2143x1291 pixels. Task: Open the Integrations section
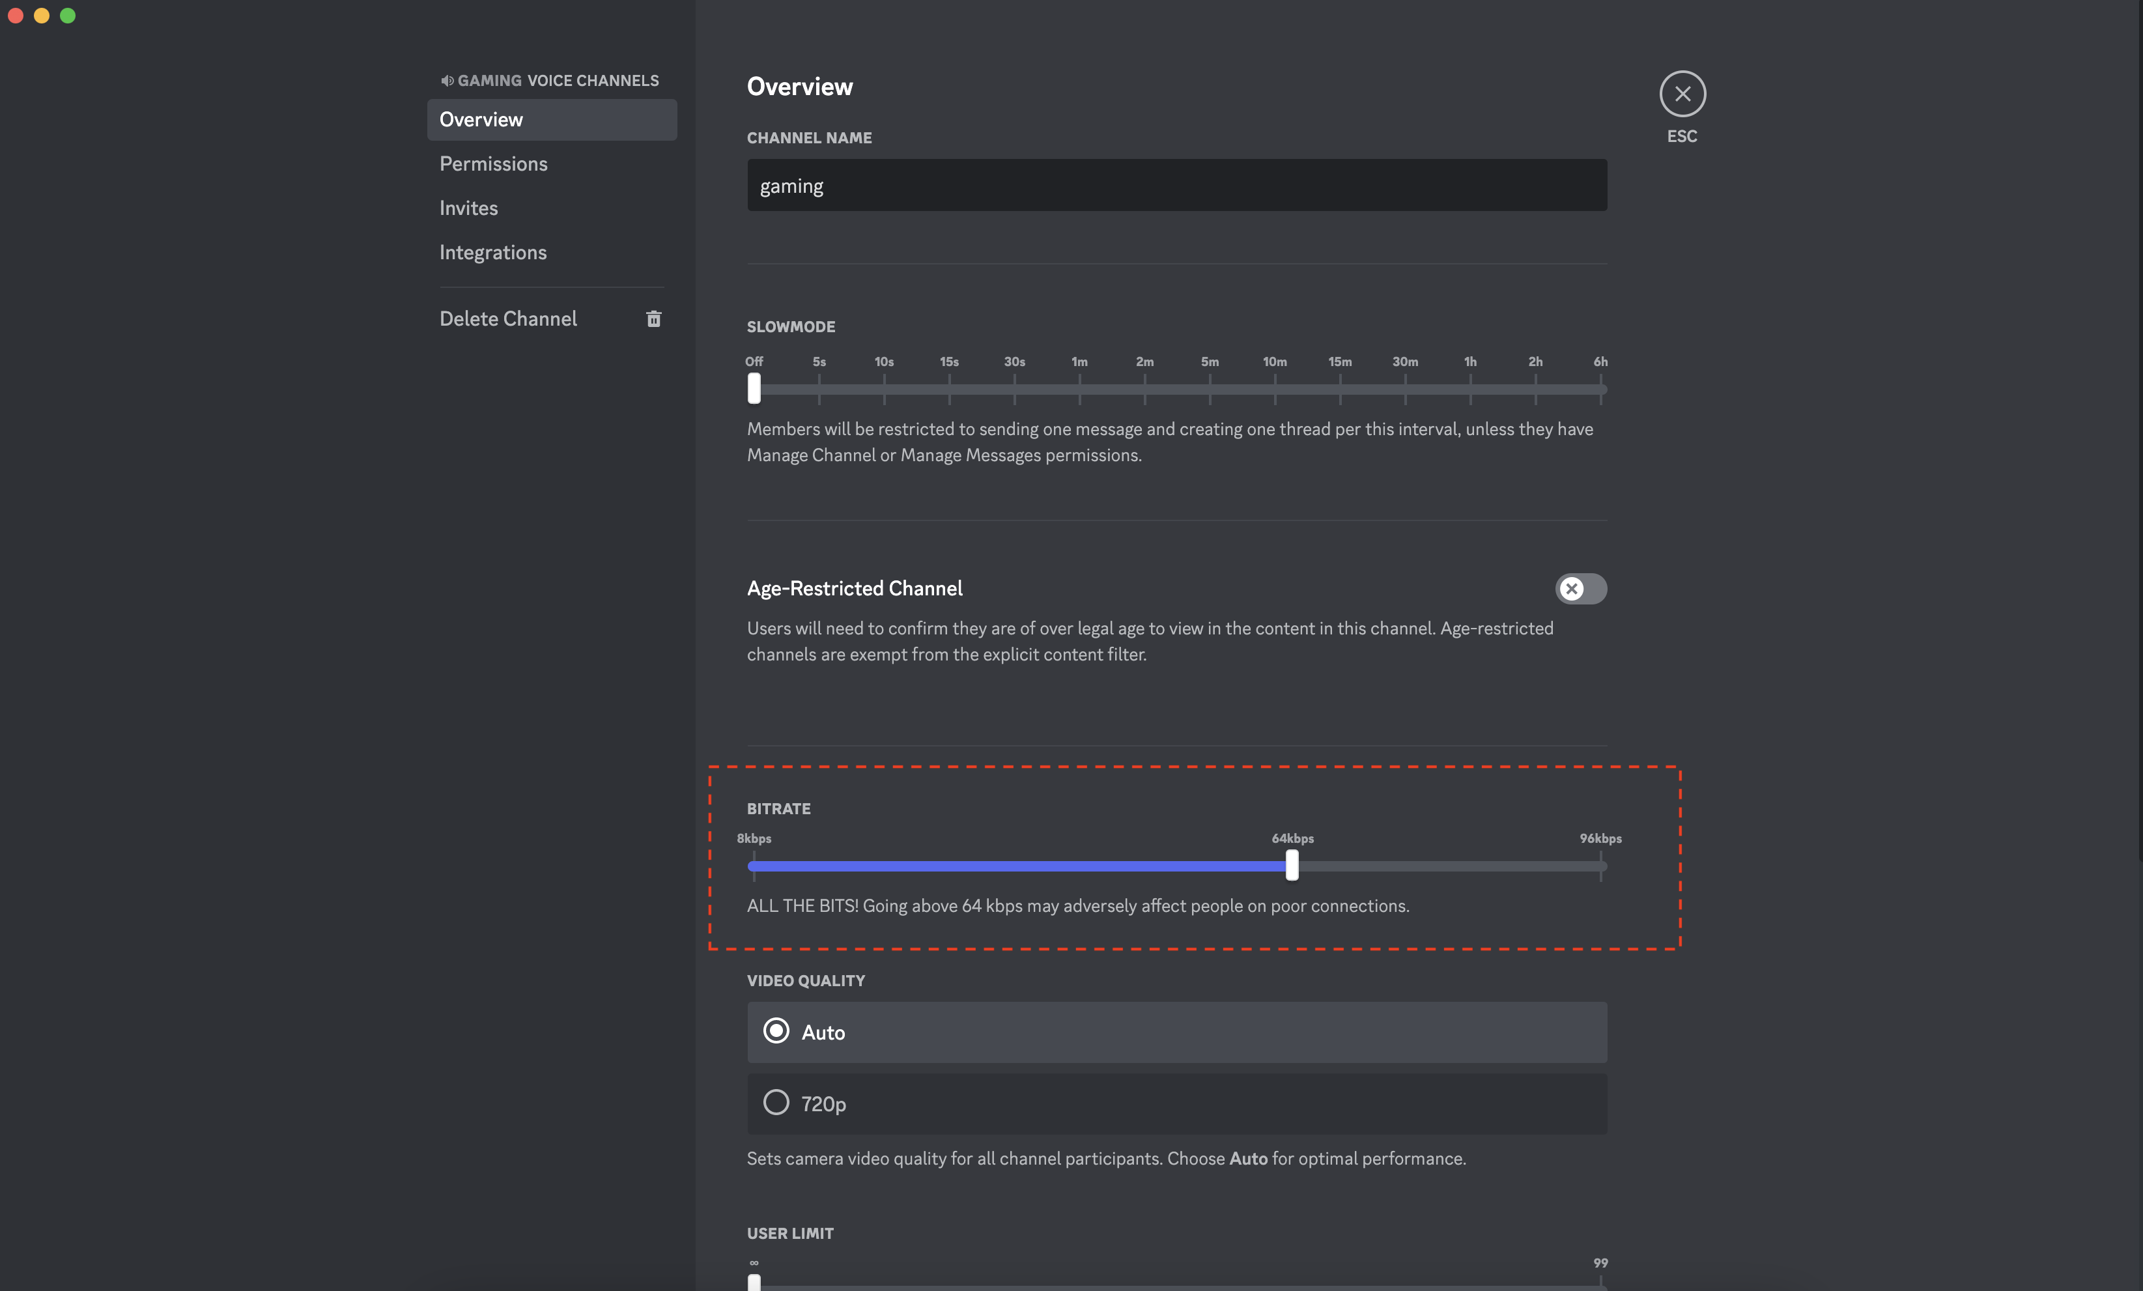(x=492, y=252)
